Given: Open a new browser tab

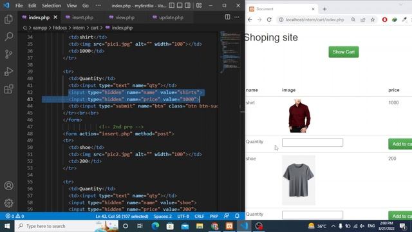Looking at the screenshot, I should (324, 9).
